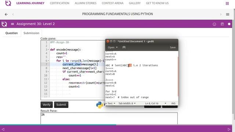Click code line 'count=1' on line 4
The width and height of the screenshot is (235, 132).
tap(62, 53)
